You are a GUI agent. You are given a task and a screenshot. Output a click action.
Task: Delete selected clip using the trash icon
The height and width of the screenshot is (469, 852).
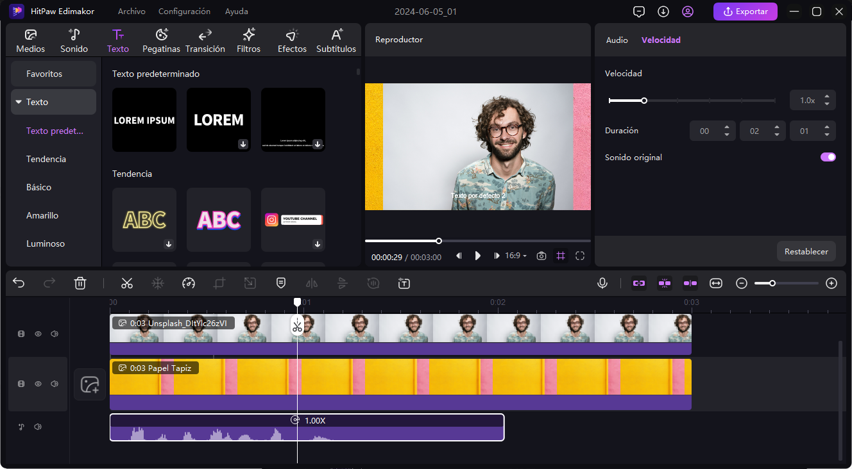pos(80,283)
